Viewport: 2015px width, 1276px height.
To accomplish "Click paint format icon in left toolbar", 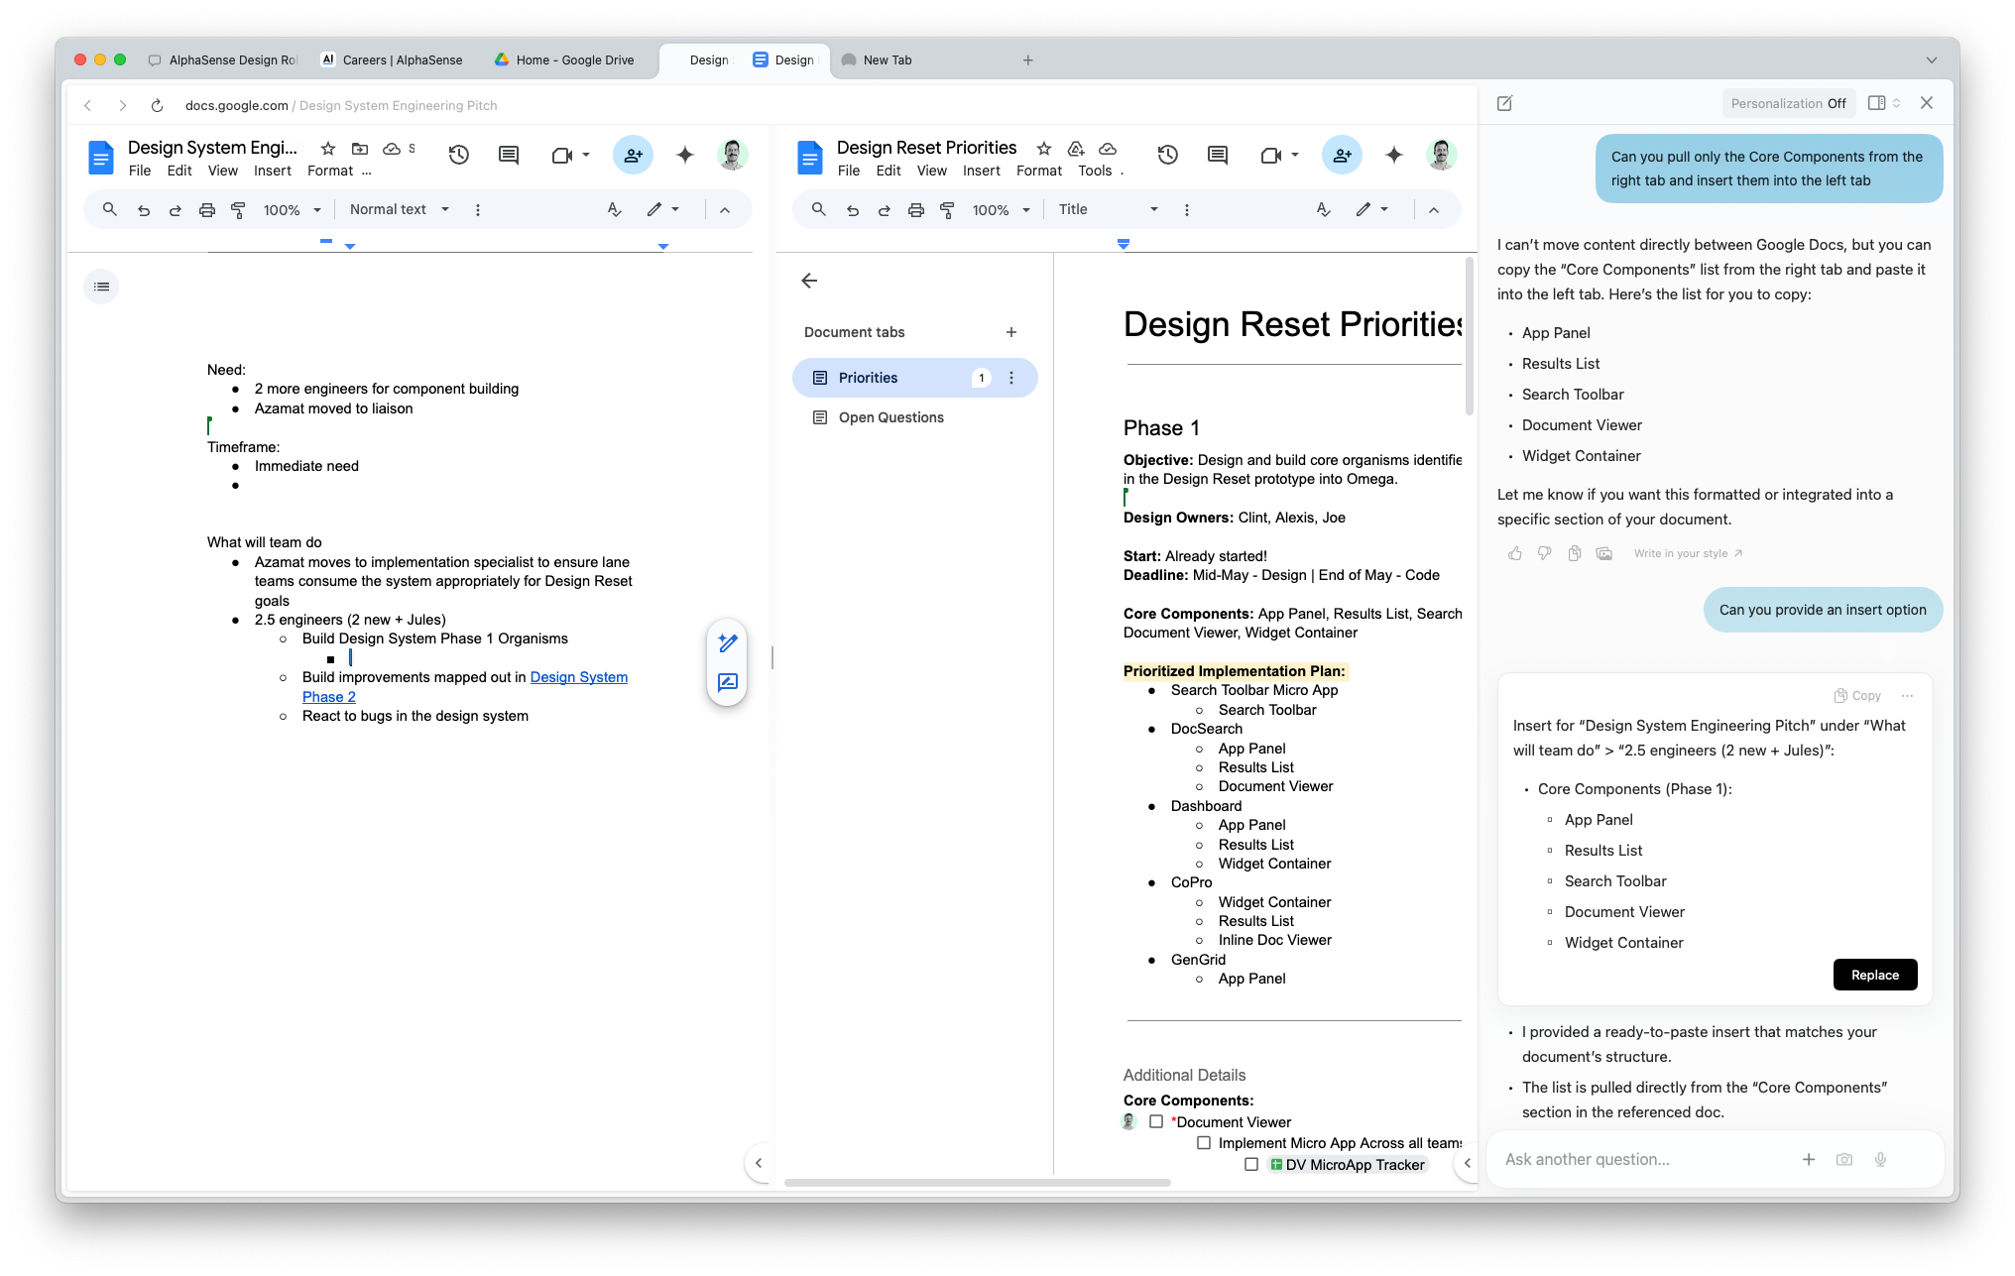I will coord(238,210).
